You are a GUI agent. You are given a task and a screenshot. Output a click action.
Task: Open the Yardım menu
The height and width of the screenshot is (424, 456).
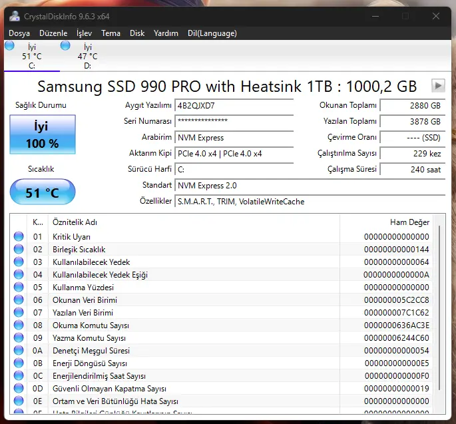(x=166, y=33)
